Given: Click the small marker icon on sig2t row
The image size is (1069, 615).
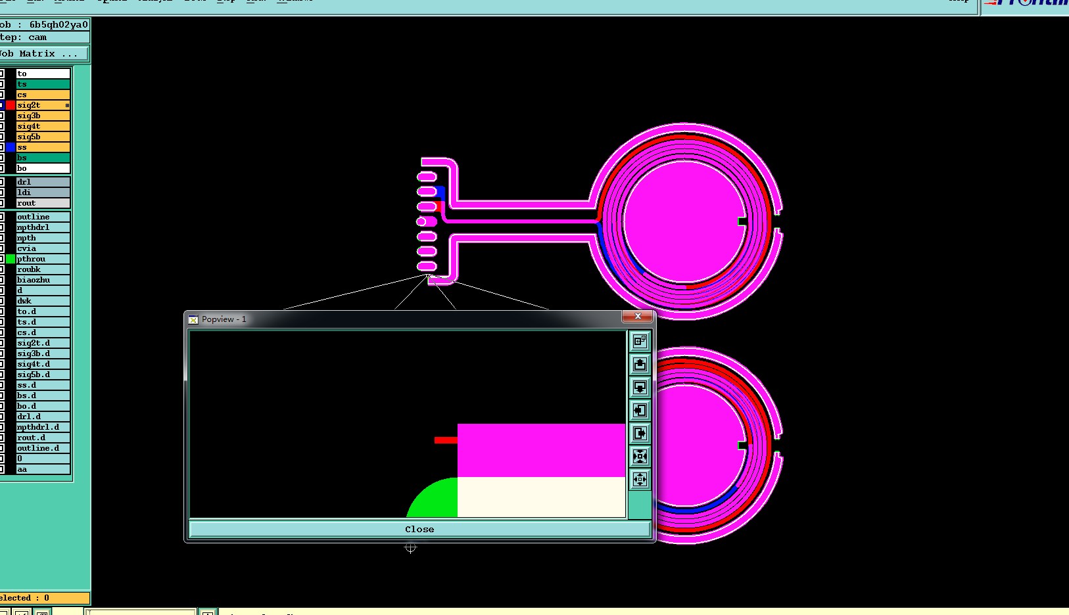Looking at the screenshot, I should (67, 105).
